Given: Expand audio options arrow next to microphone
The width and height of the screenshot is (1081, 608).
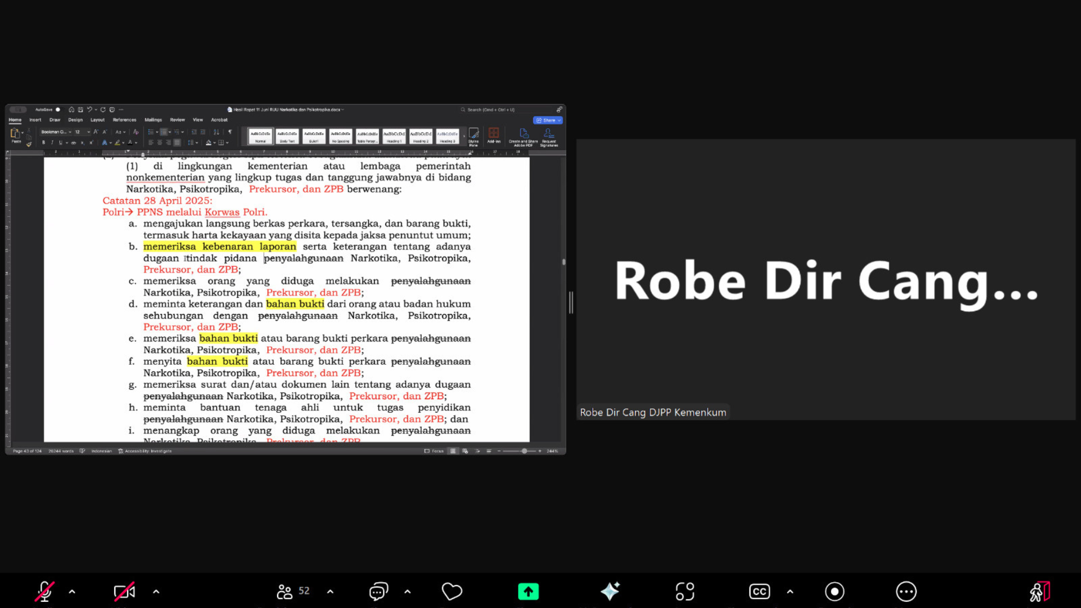Looking at the screenshot, I should pos(72,592).
